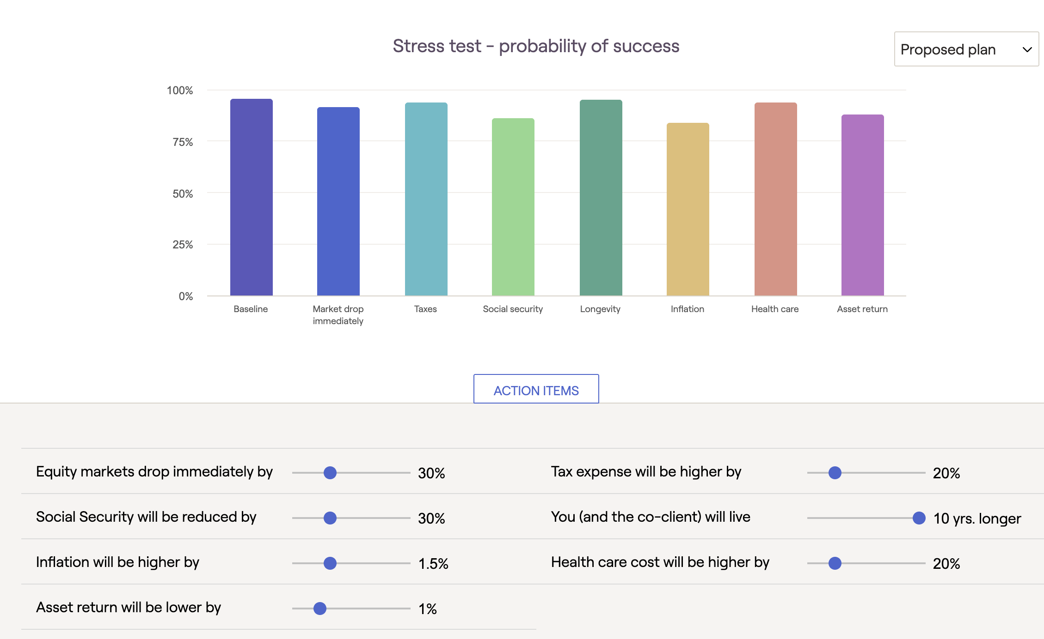Screen dimensions: 1044x639
Task: Click the 30% value beside Equity markets slider
Action: tap(431, 473)
